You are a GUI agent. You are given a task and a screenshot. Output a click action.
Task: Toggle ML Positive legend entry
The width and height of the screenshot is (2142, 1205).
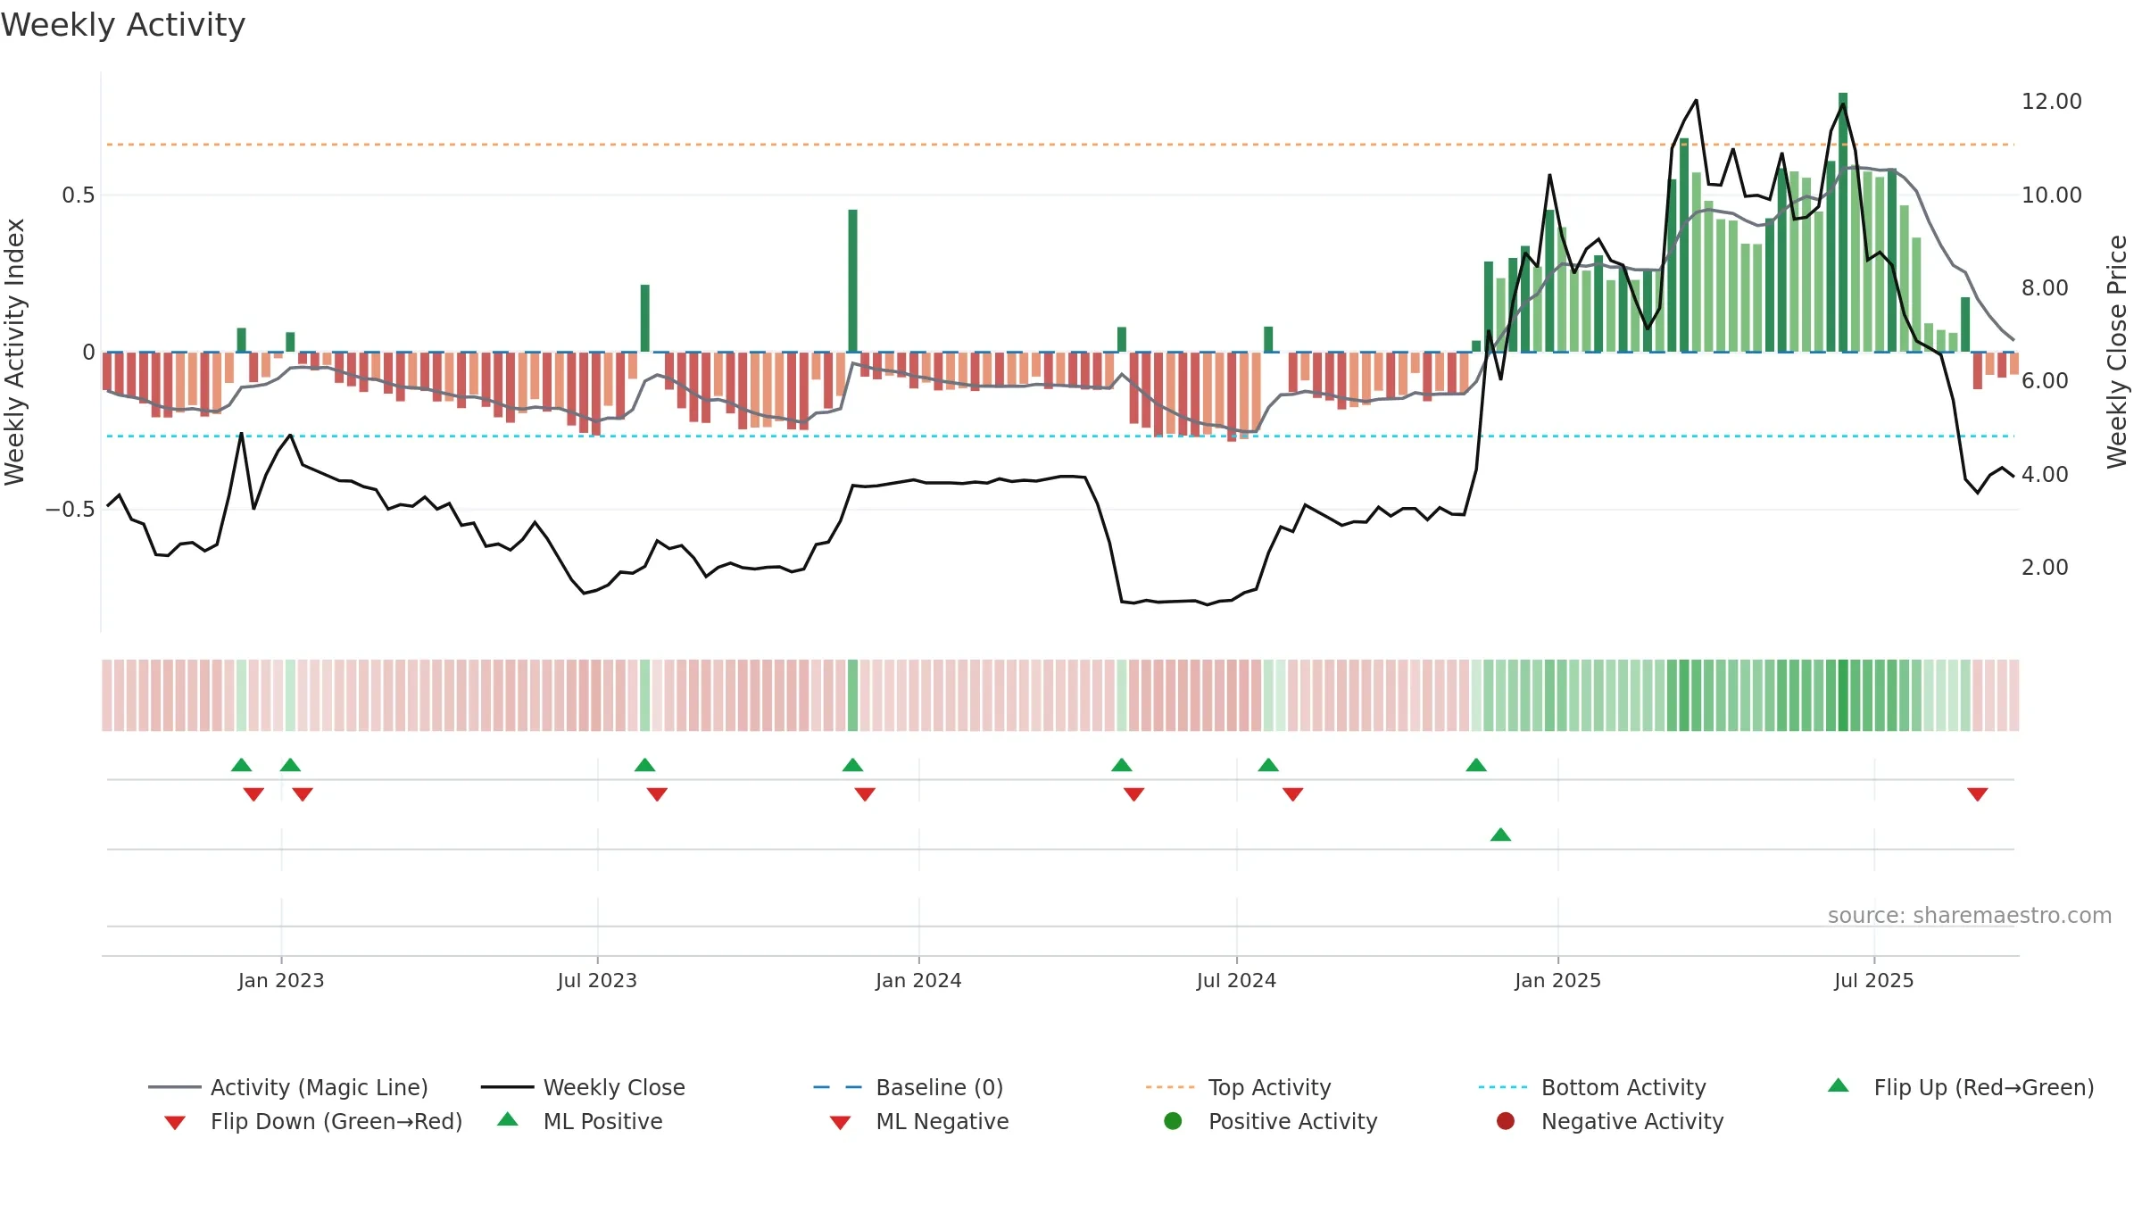click(x=579, y=1121)
